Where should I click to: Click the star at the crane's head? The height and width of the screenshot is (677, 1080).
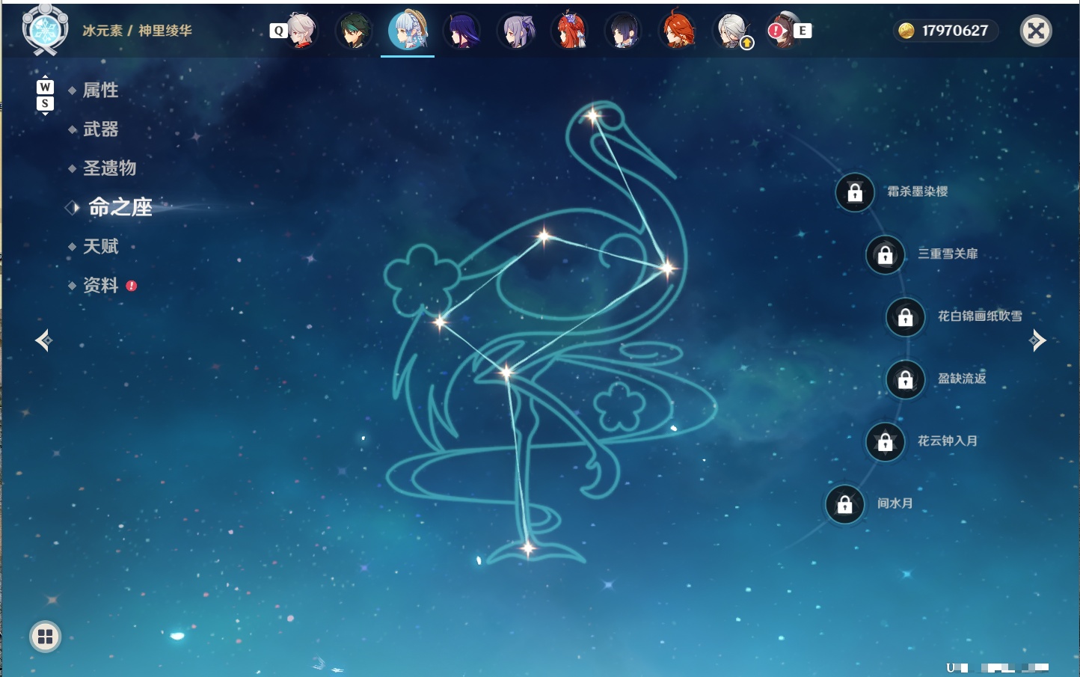[593, 115]
